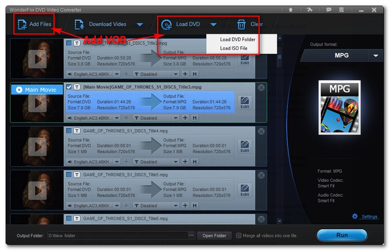
Task: Check the Title5.mpg selection checkbox
Action: point(69,175)
